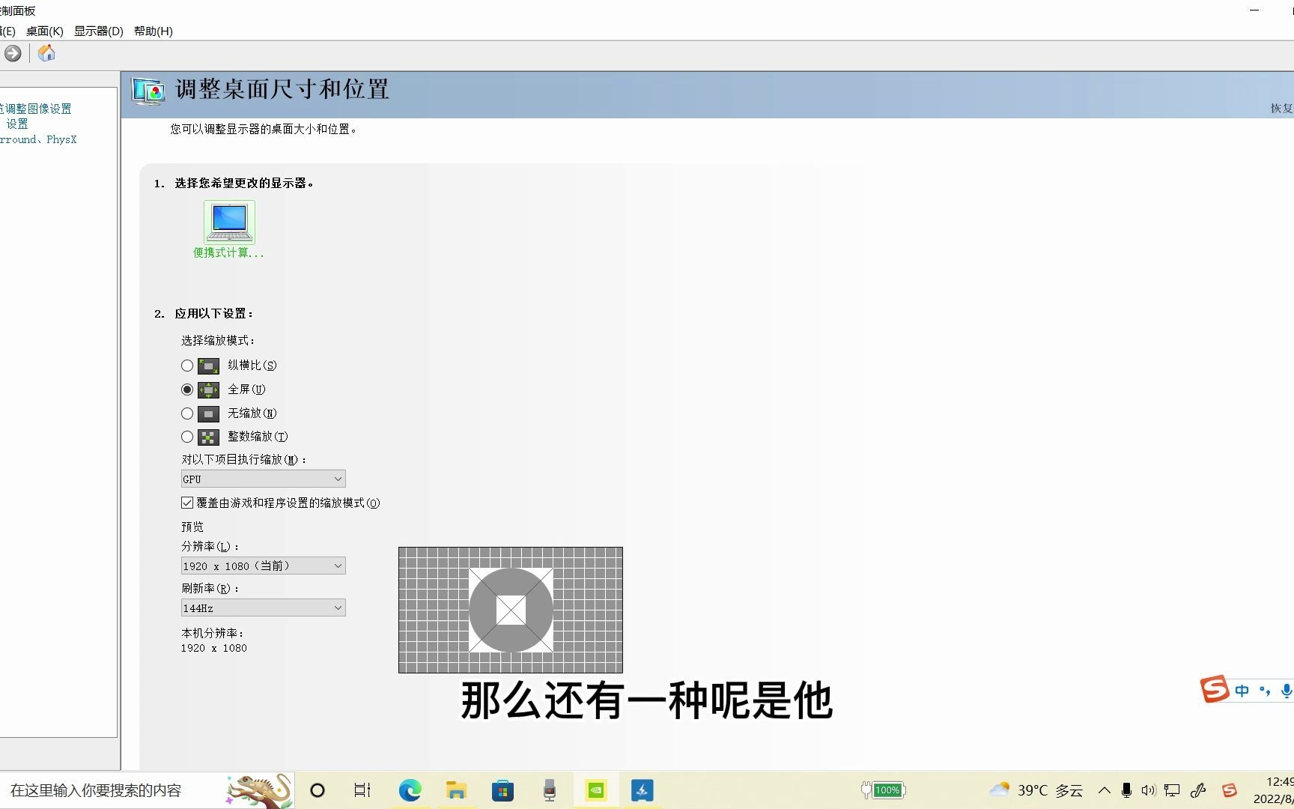
Task: Select the 全屏 scaling mode radio button
Action: (187, 390)
